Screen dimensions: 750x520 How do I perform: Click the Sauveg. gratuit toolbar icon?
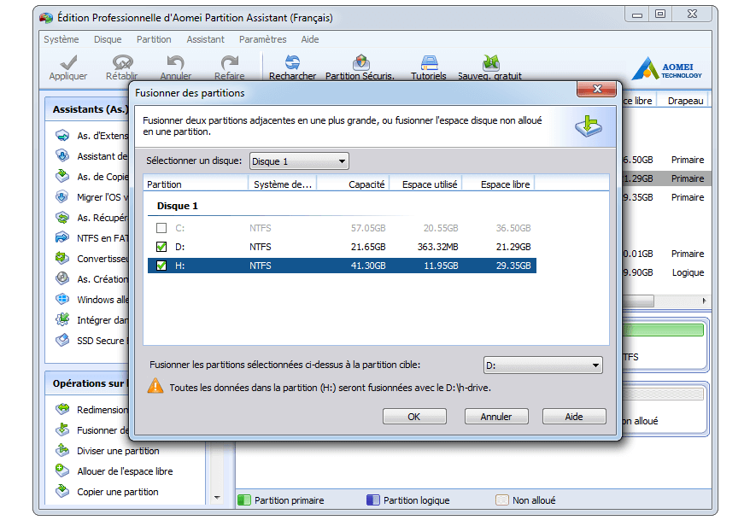click(490, 62)
